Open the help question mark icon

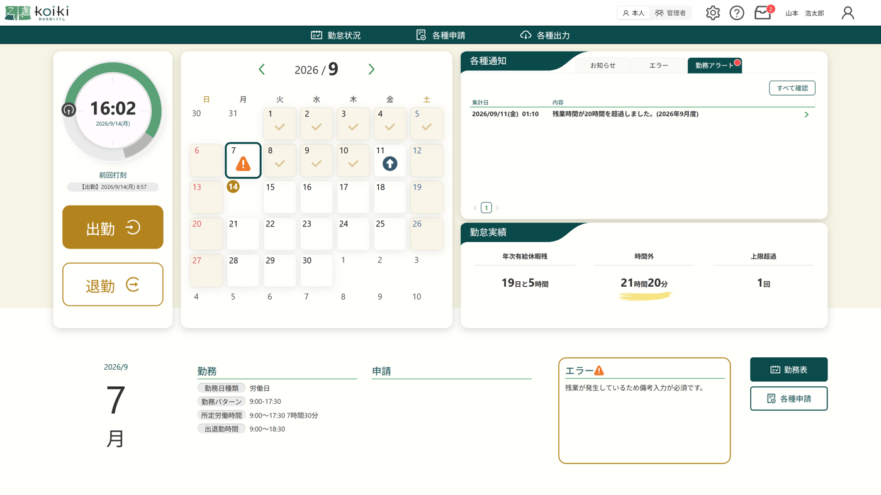point(737,13)
